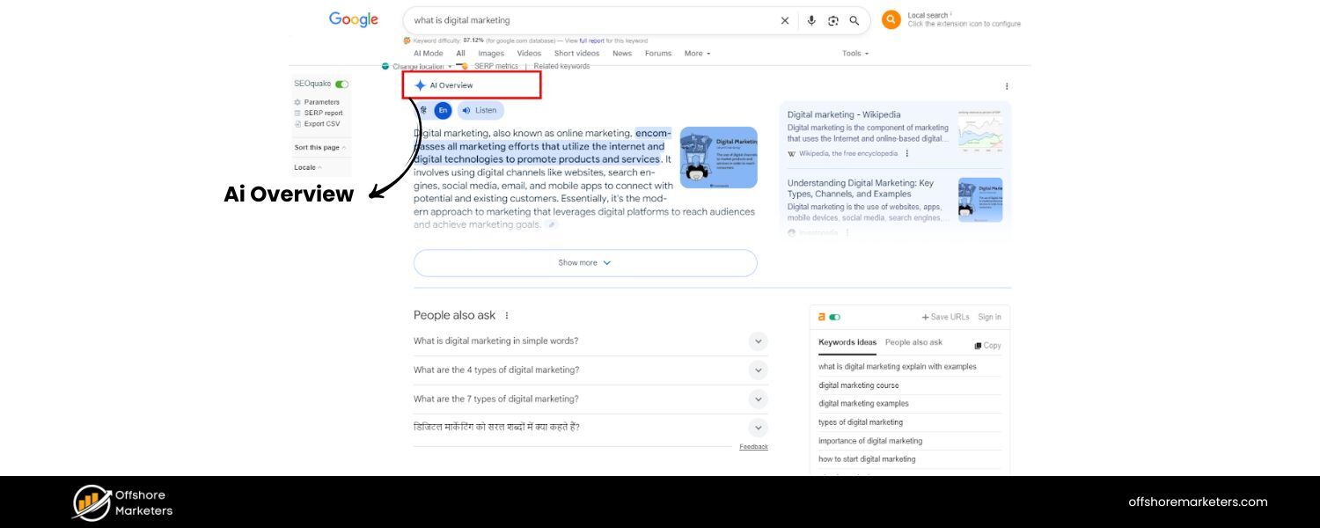This screenshot has height=528, width=1320.
Task: Open Google Lens image search icon
Action: pos(832,20)
